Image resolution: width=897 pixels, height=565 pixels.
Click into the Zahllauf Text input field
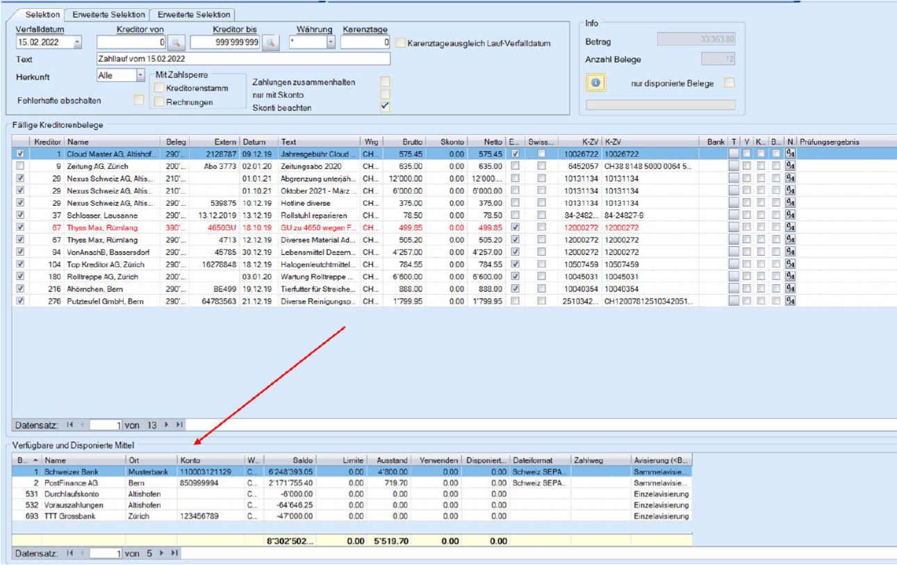pos(243,59)
